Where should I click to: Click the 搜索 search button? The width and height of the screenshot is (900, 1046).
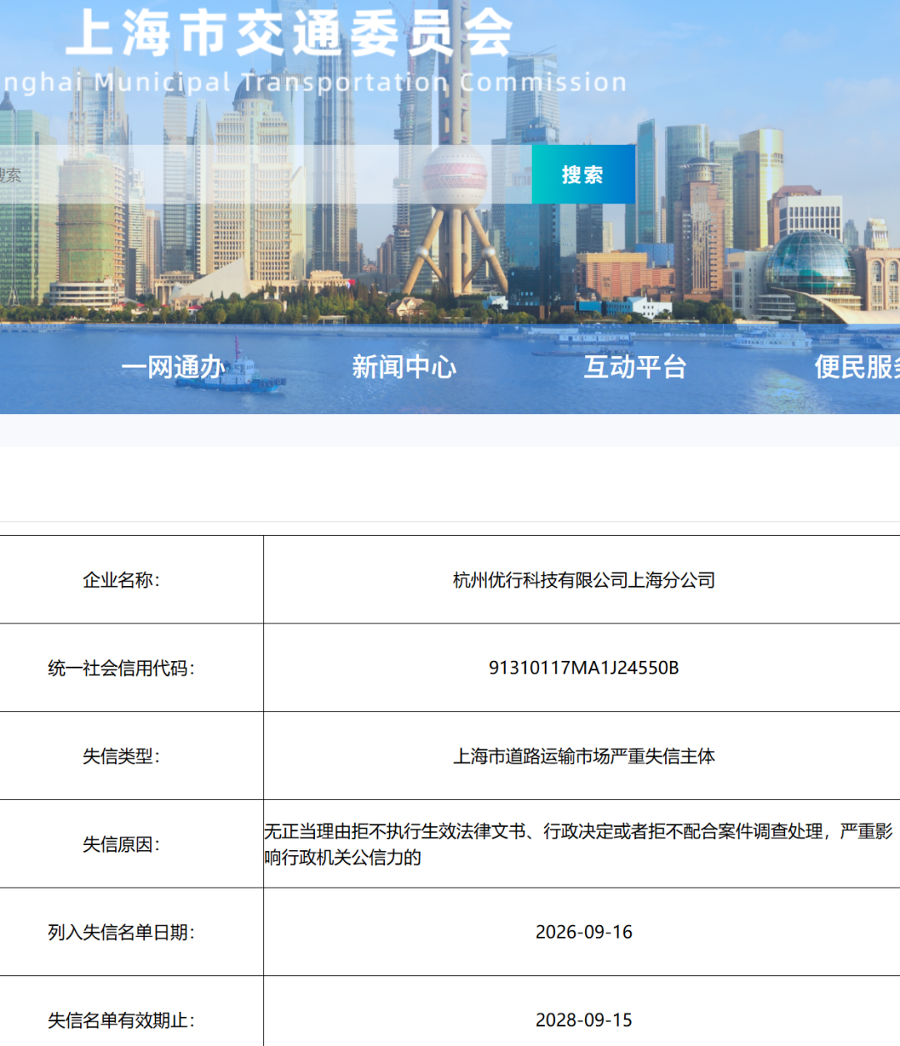pyautogui.click(x=582, y=174)
